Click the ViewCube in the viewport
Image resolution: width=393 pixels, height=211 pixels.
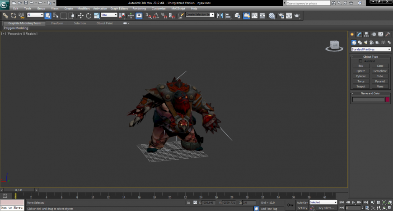coord(334,45)
